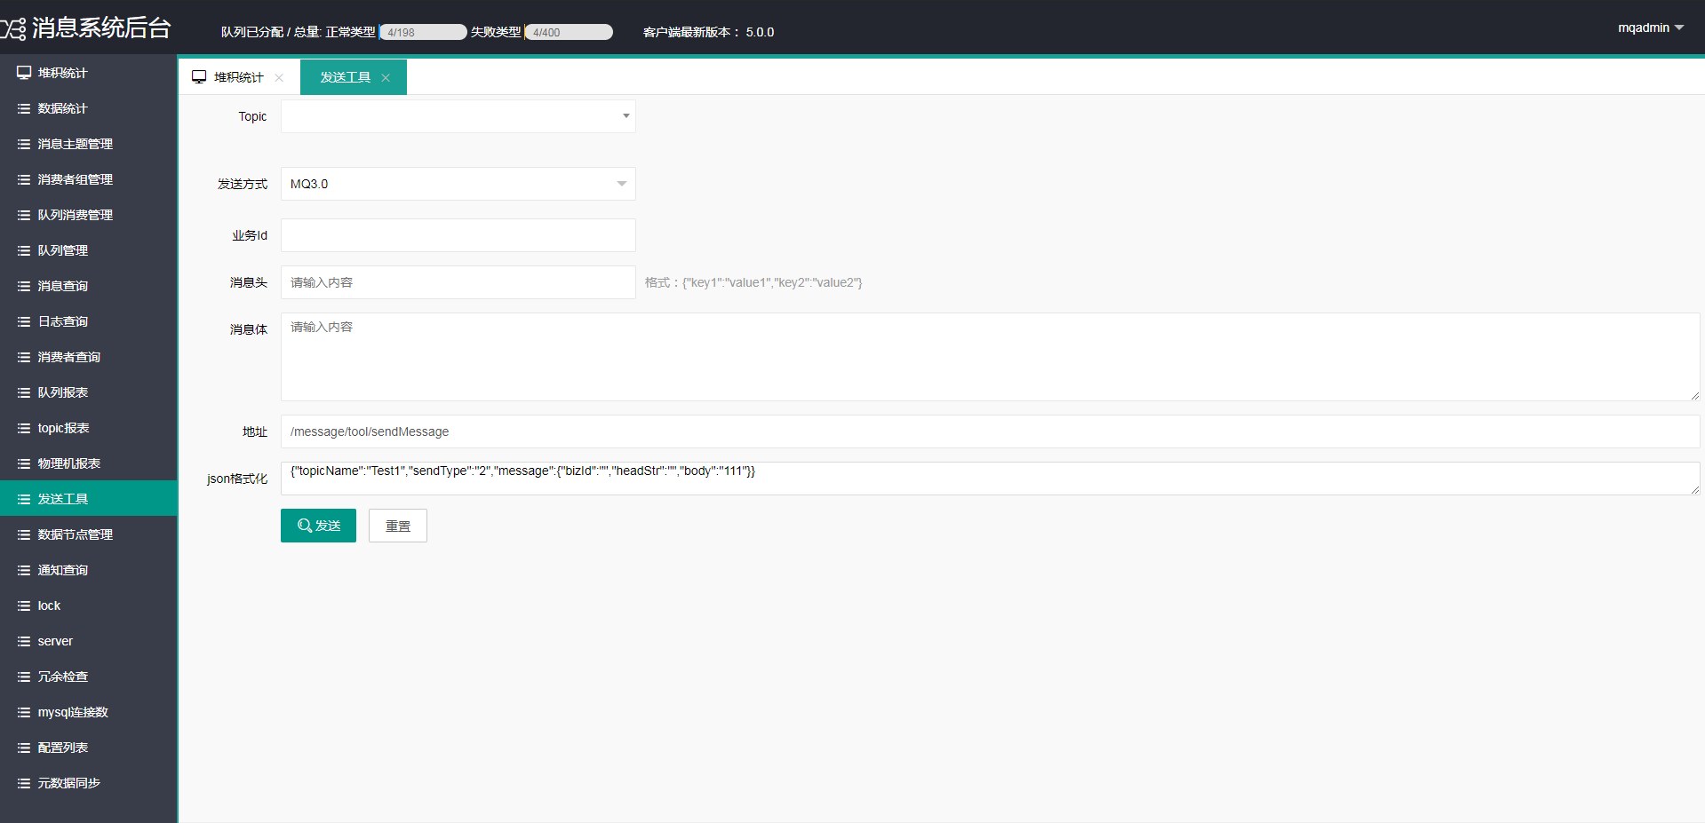Image resolution: width=1705 pixels, height=823 pixels.
Task: Click the list icon beside 队列管理
Action: coord(24,250)
